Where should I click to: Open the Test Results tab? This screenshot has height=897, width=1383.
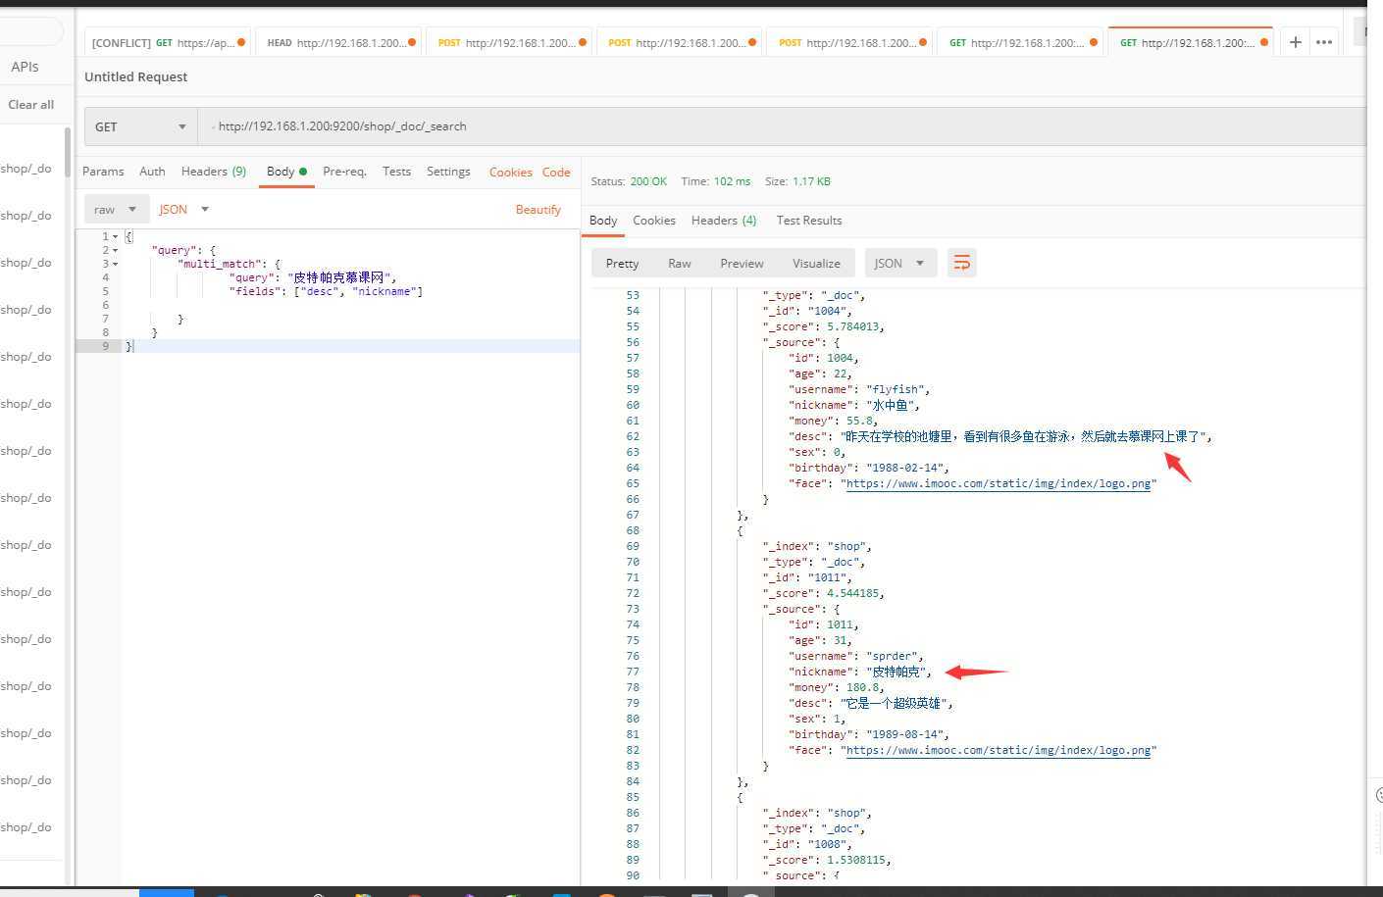click(809, 221)
